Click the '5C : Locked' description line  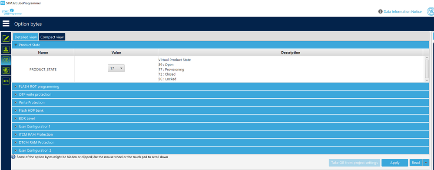pos(167,79)
